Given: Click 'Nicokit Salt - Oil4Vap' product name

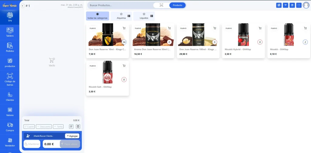Looking at the screenshot, I should (100, 87).
